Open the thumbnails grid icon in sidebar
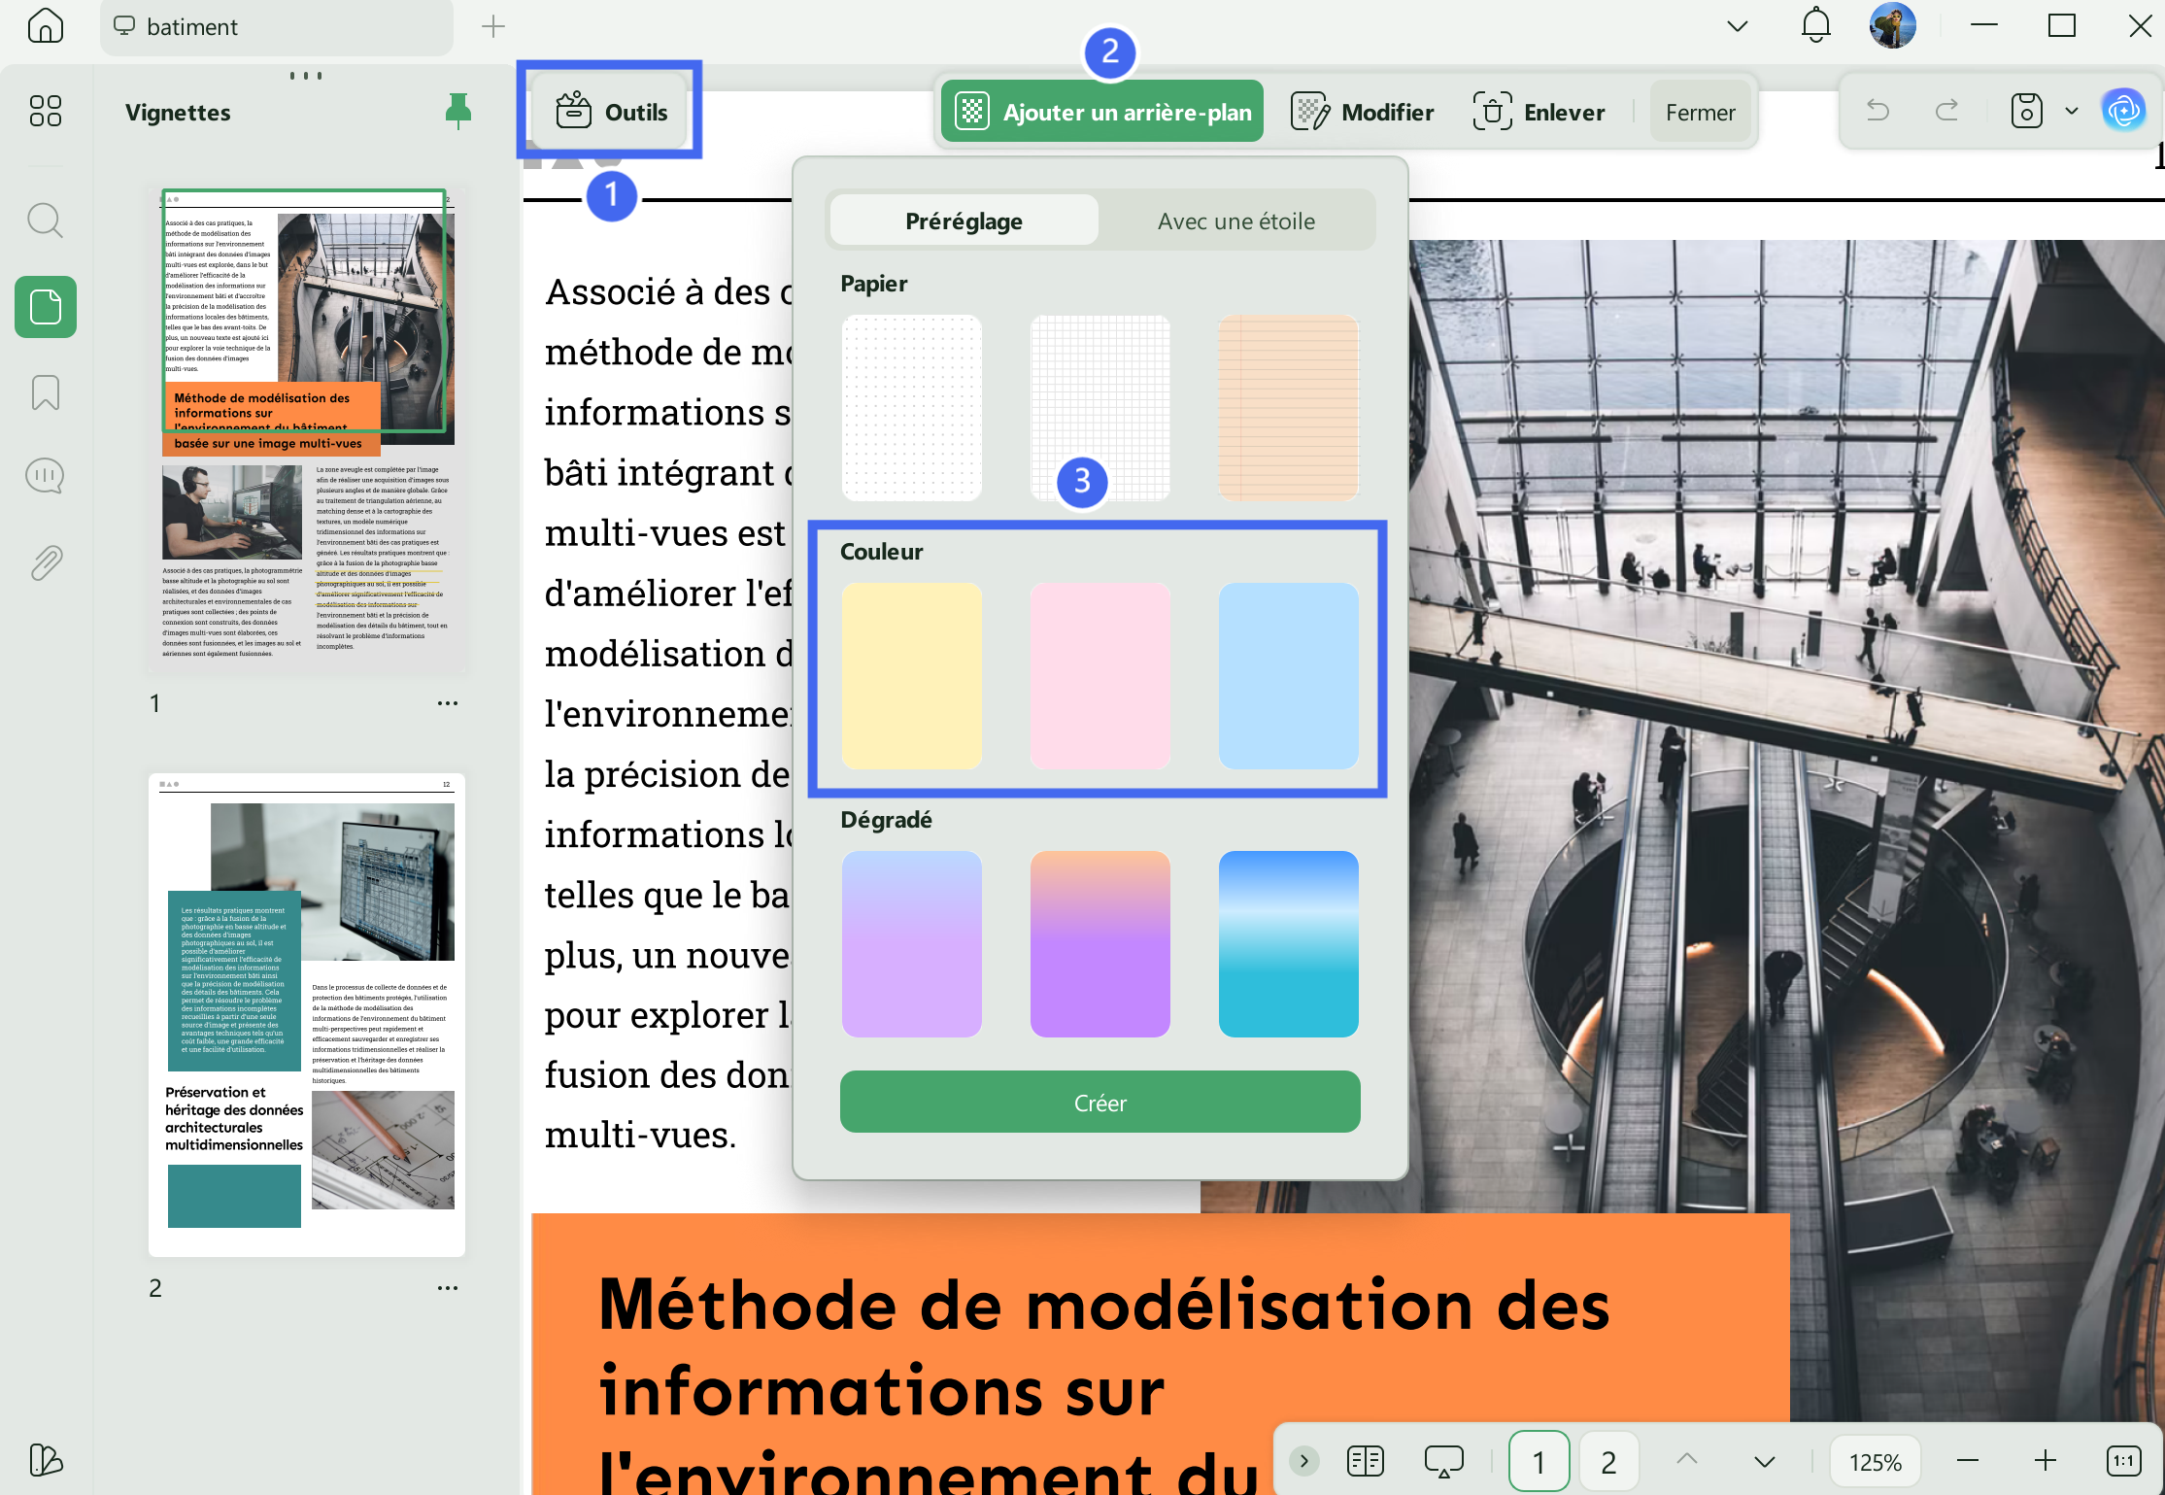The image size is (2165, 1495). tap(45, 111)
